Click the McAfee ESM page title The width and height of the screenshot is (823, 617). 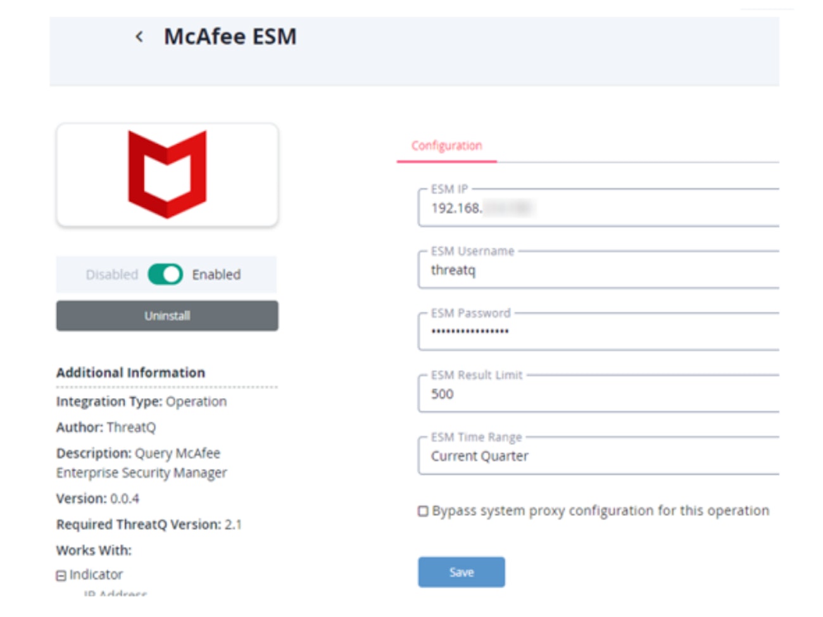pyautogui.click(x=230, y=37)
